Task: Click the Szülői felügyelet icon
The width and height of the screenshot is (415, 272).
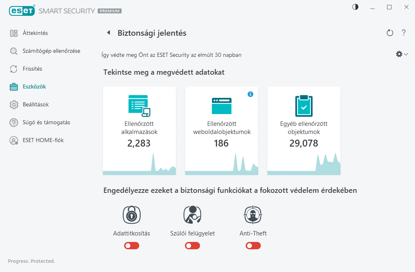Action: [193, 214]
